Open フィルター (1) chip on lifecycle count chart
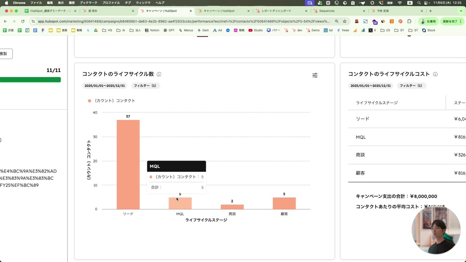 coord(145,86)
